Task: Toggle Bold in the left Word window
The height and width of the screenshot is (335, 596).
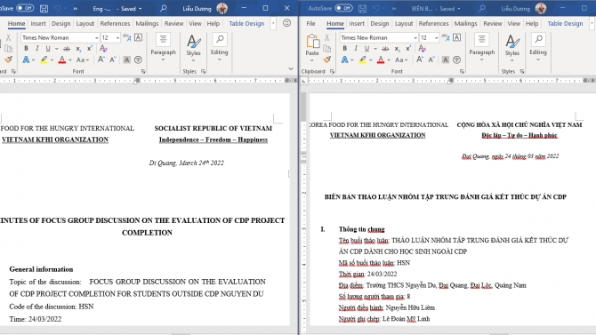Action: [26, 49]
